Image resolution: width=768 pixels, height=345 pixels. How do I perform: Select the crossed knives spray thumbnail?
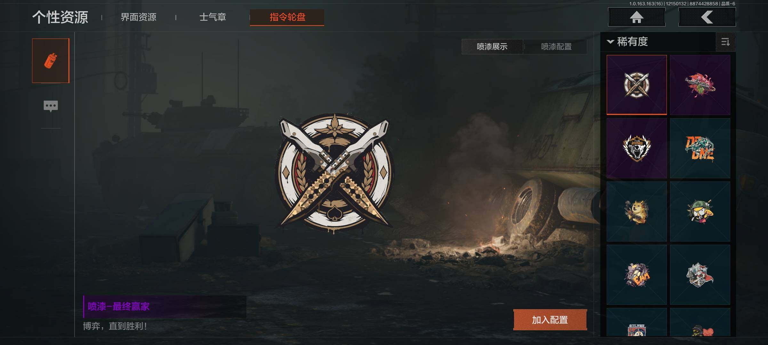636,85
